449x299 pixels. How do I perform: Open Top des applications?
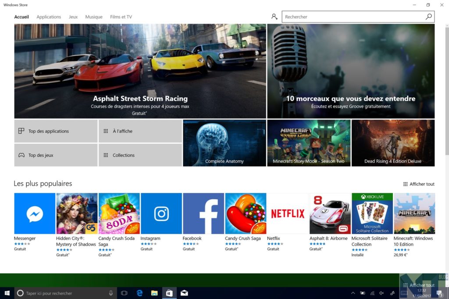tap(56, 131)
